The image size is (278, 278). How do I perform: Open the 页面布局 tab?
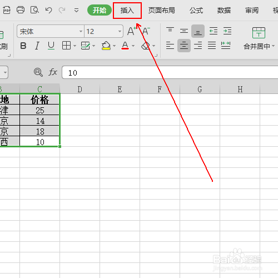[162, 11]
